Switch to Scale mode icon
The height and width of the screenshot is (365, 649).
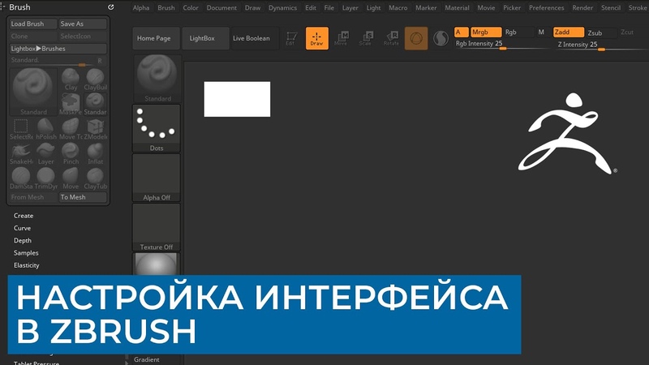coord(366,38)
